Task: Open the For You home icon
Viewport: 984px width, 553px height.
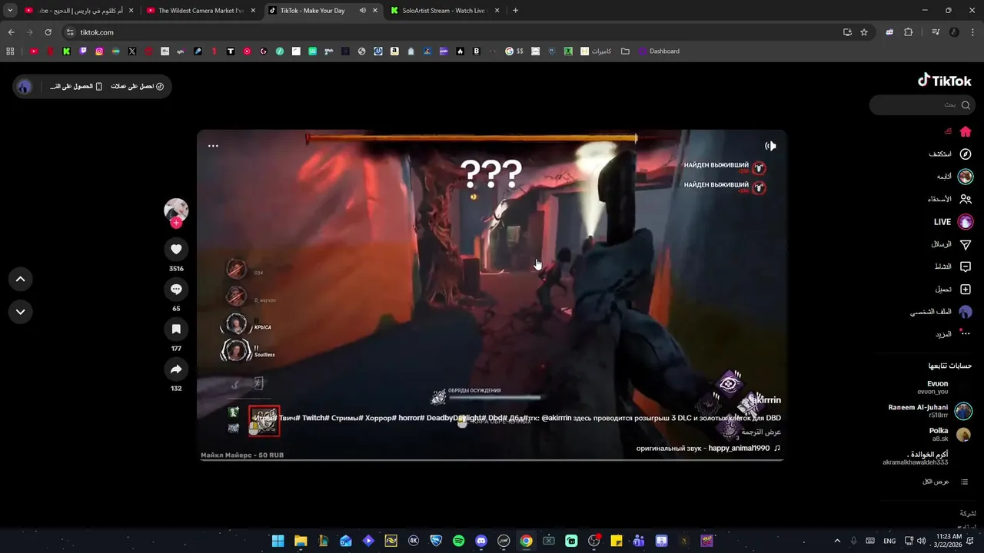Action: tap(966, 131)
